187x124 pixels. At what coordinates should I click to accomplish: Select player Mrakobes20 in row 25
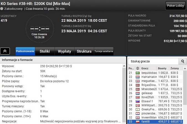click(155, 89)
